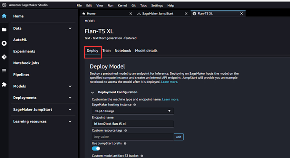Viewport: 290px width, 158px height.
Task: Open the Git sidebar icon
Action: click(x=4, y=57)
